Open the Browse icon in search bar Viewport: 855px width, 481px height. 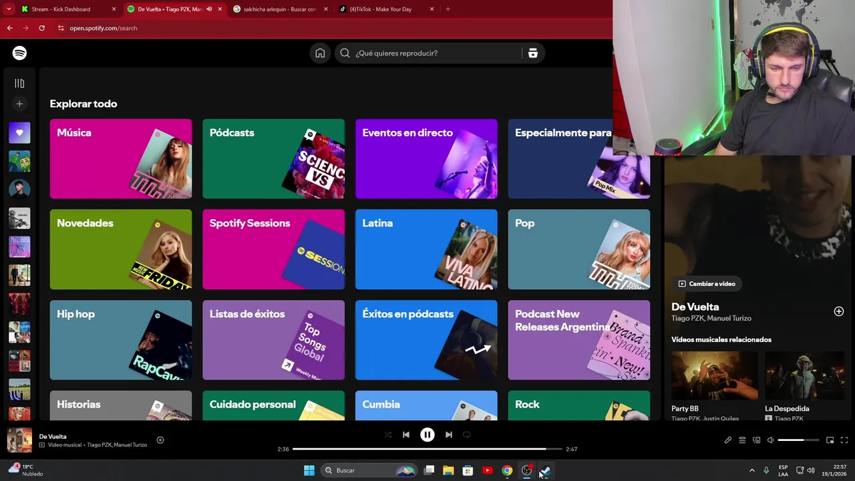point(533,53)
